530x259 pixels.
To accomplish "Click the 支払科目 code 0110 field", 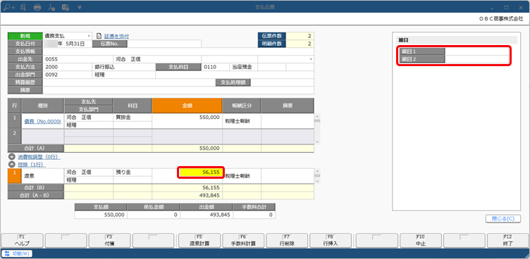I will [x=216, y=67].
